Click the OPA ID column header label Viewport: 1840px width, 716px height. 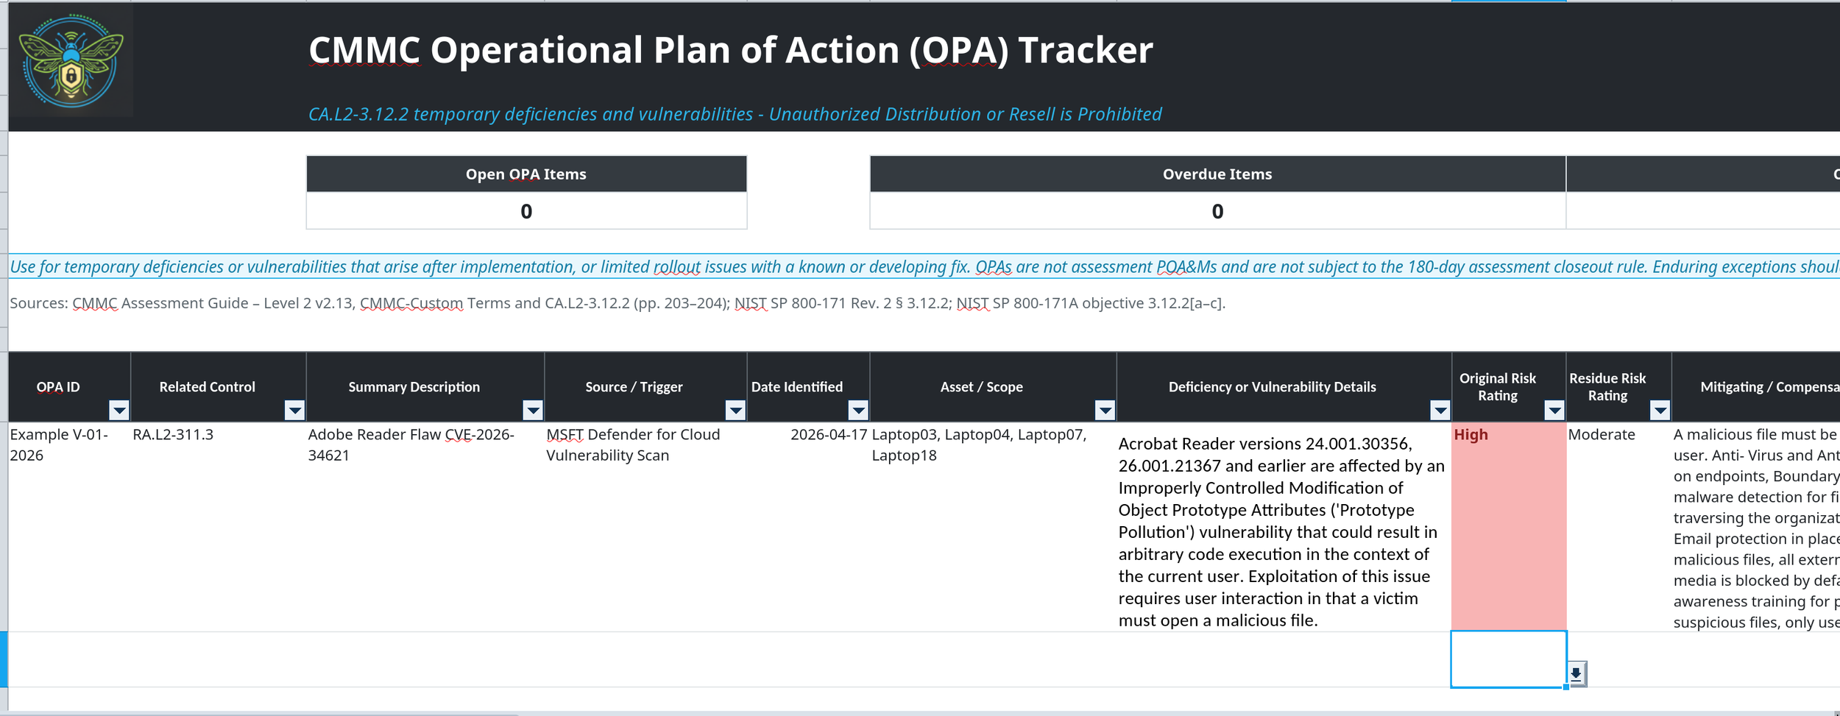[58, 387]
